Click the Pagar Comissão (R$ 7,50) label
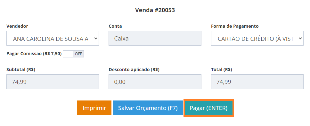310x126 pixels. pyautogui.click(x=34, y=54)
